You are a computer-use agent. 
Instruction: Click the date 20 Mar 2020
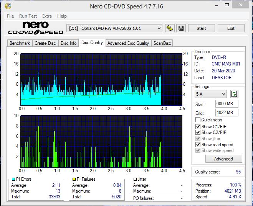pyautogui.click(x=223, y=71)
